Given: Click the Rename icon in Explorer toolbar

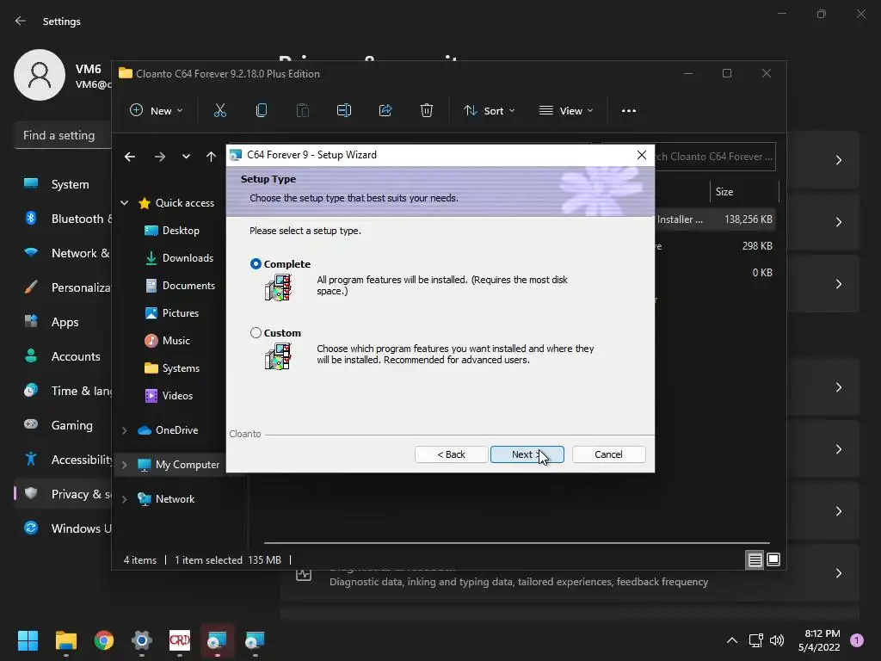Looking at the screenshot, I should [344, 111].
